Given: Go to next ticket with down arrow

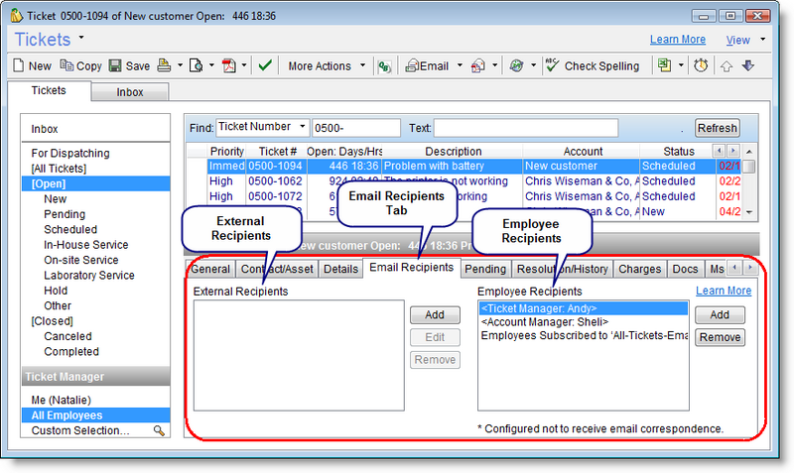Looking at the screenshot, I should click(748, 66).
